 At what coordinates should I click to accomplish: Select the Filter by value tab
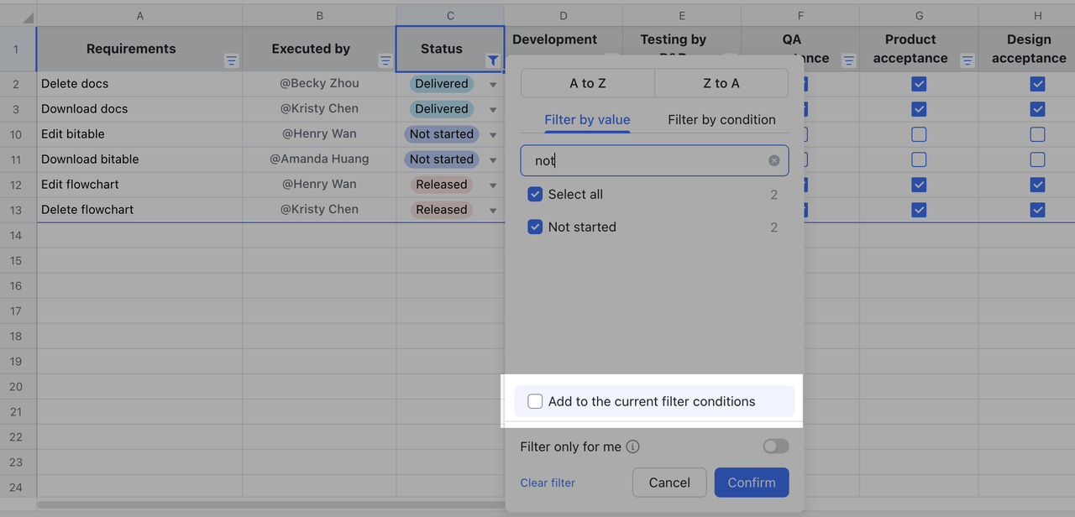click(587, 119)
